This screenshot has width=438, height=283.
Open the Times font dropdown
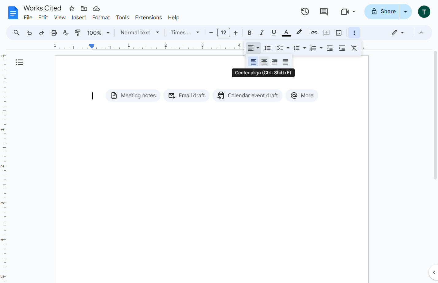click(x=185, y=33)
